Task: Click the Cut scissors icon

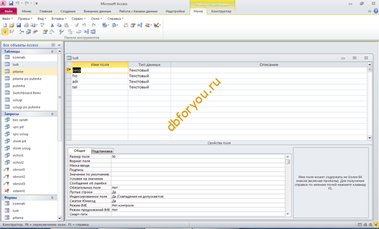Action: [52, 25]
